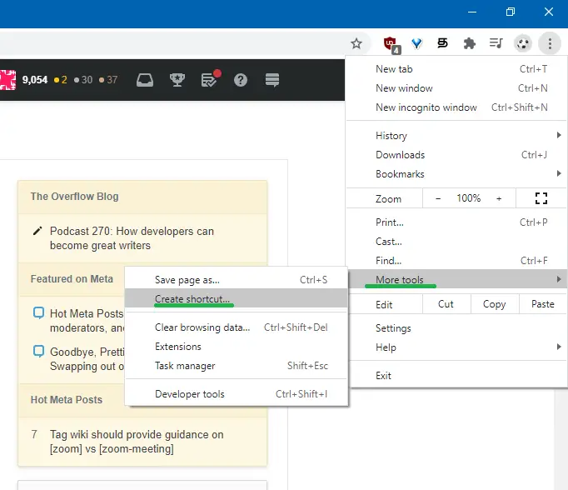Open a New incognito window
Viewport: 568px width, 490px height.
click(456, 107)
